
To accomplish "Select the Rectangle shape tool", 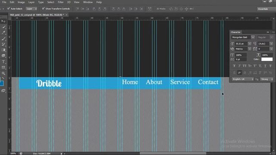I will pyautogui.click(x=3, y=68).
